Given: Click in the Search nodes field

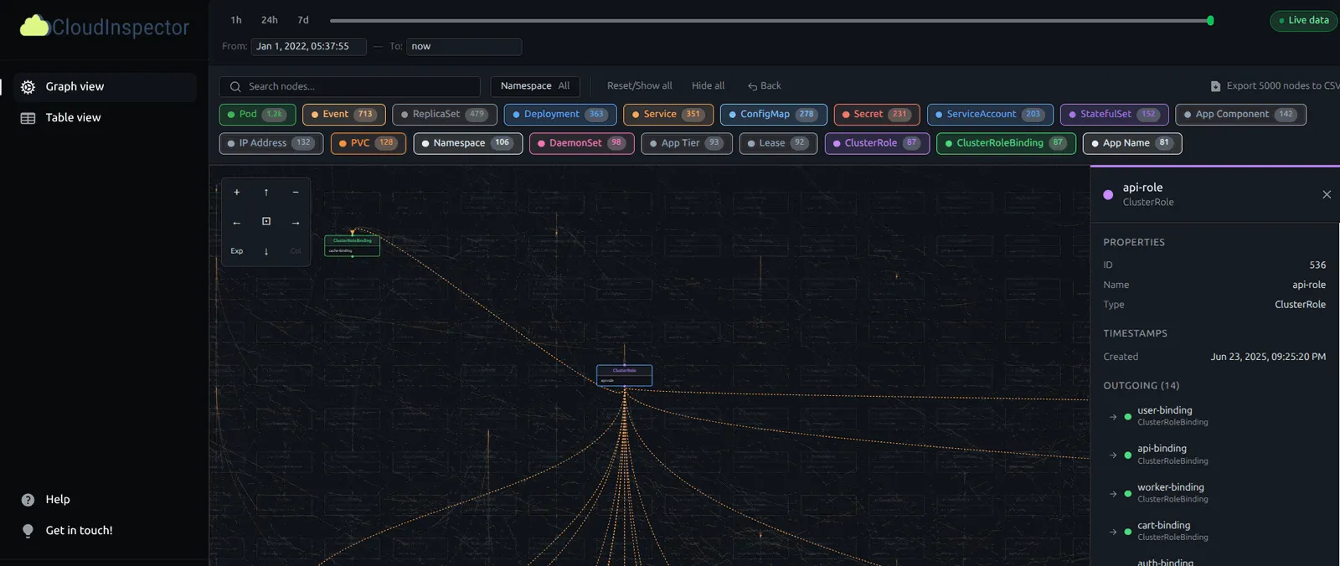Looking at the screenshot, I should click(350, 86).
